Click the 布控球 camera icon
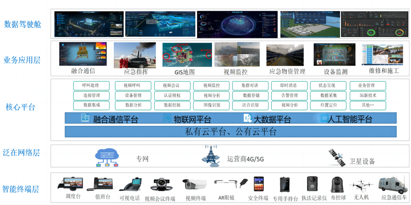This screenshot has width=411, height=205. (338, 184)
